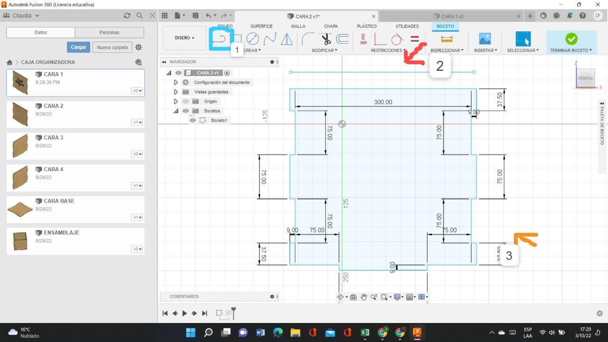Apply the Horizontal/Vertical constraint
608x342 pixels.
click(363, 38)
